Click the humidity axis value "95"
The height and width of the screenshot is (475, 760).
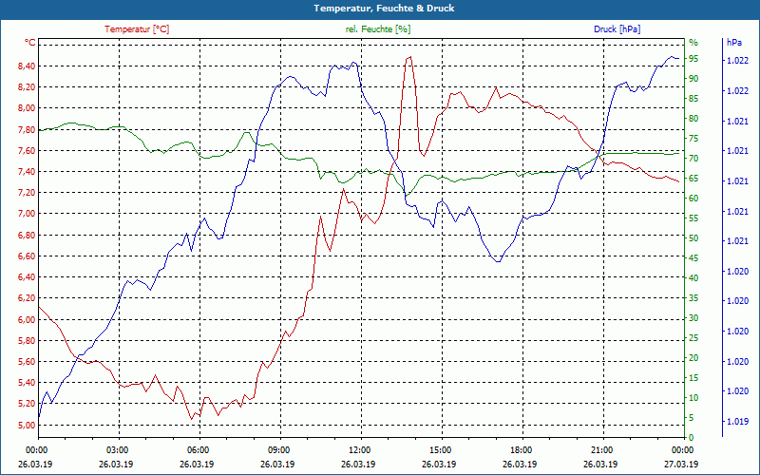click(x=693, y=59)
